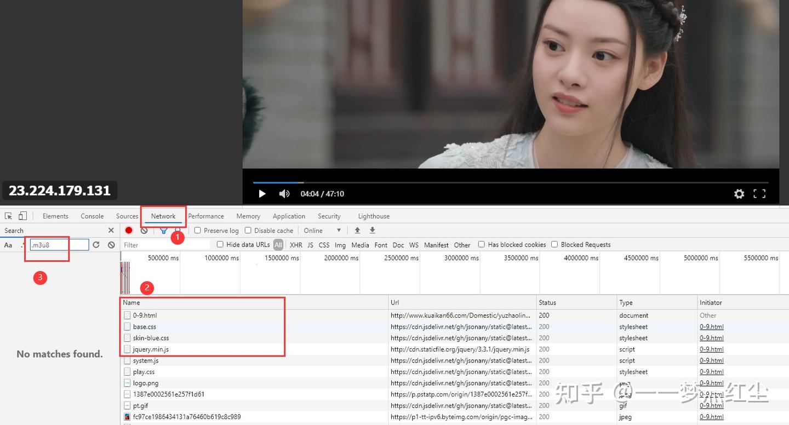Clear the network log with the clear icon
The height and width of the screenshot is (425, 789).
(144, 231)
